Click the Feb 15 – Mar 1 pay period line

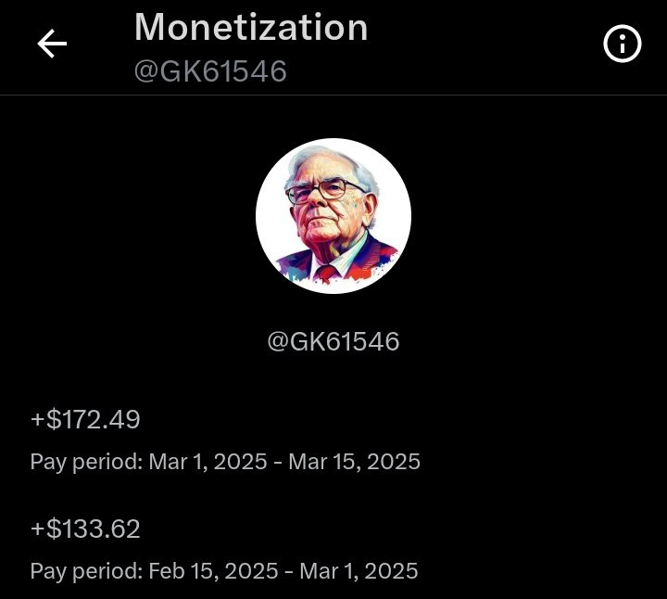(x=224, y=570)
